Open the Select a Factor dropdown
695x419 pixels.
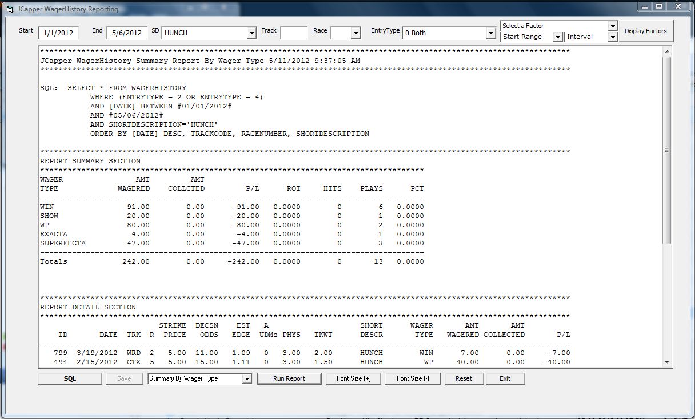tap(613, 26)
